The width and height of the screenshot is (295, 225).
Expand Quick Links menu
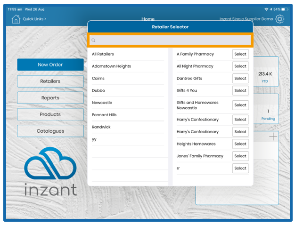(34, 19)
